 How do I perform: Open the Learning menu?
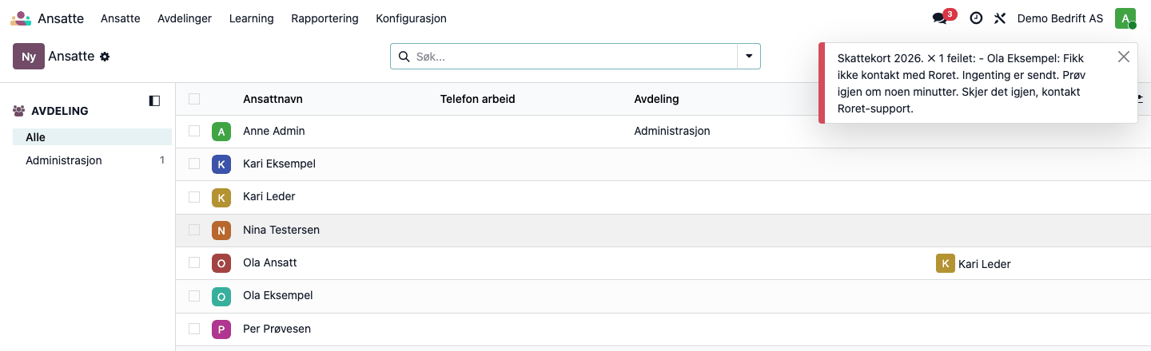click(x=251, y=18)
